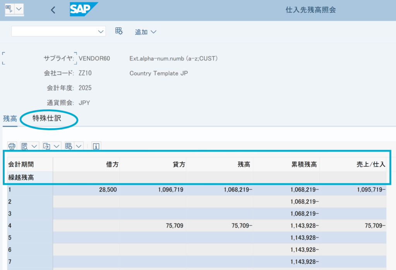Open the dropdown beside the table layout icon
Screen dimensions: 396x270
point(79,146)
